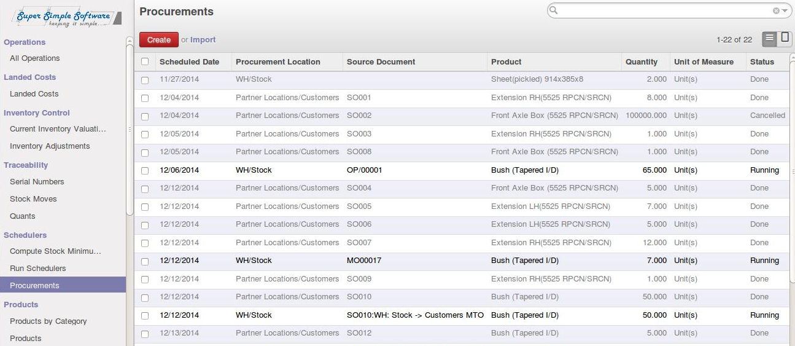The width and height of the screenshot is (795, 346).
Task: Toggle the select-all checkbox in header
Action: pos(145,61)
